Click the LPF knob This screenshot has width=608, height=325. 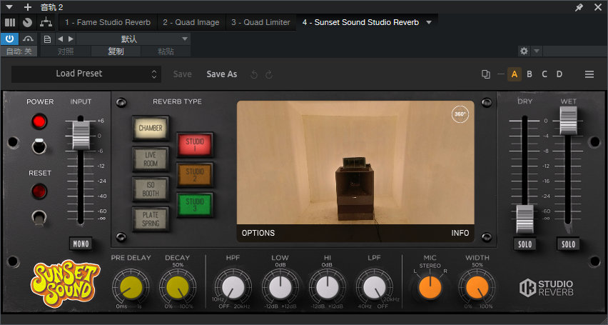(374, 288)
